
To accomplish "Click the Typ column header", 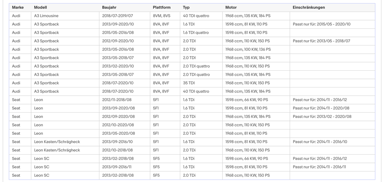I will click(186, 7).
